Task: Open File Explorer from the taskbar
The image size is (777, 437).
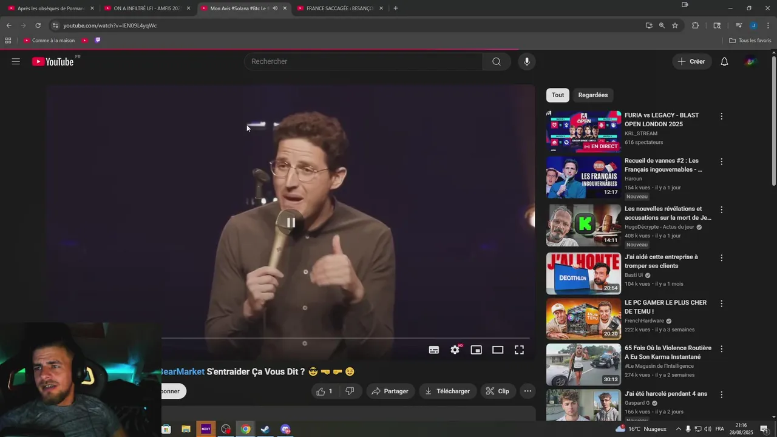Action: pos(186,429)
